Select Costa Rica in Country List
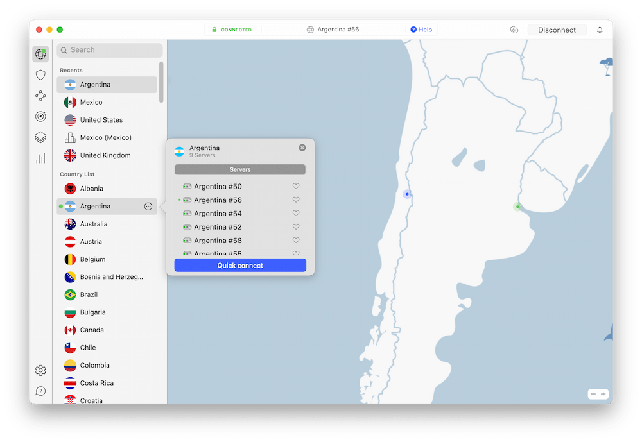The height and width of the screenshot is (442, 642). coord(107,383)
